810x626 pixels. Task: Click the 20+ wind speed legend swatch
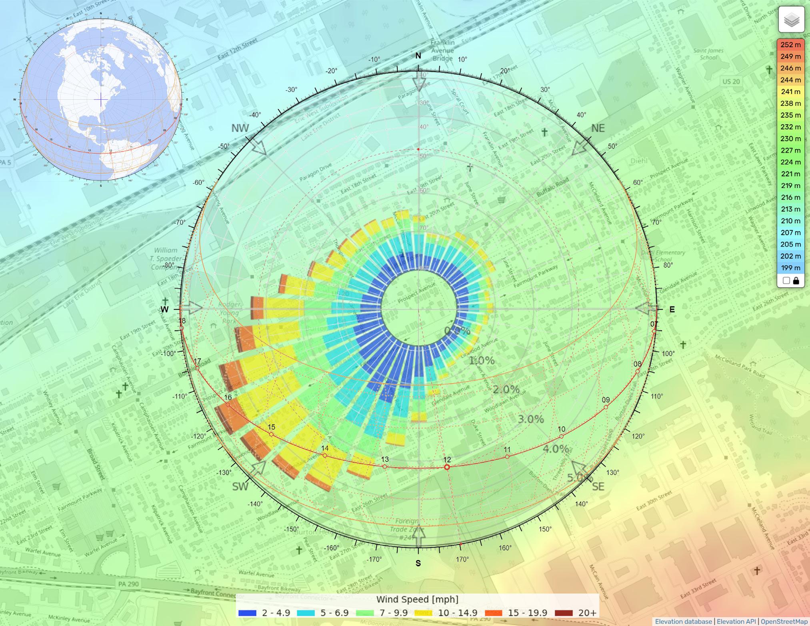pos(563,613)
